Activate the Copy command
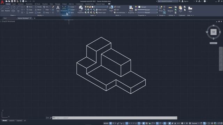This screenshot has width=223, height=125. coord(29,10)
